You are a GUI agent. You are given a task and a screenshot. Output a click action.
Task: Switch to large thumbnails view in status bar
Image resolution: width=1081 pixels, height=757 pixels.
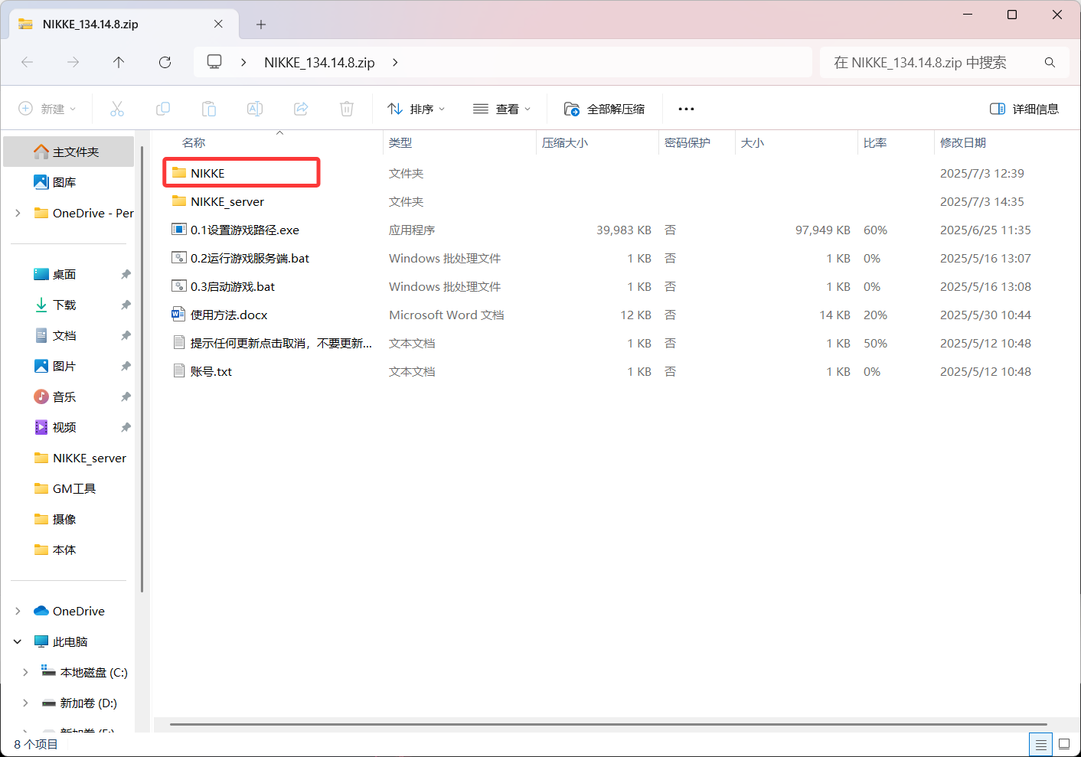(1064, 744)
